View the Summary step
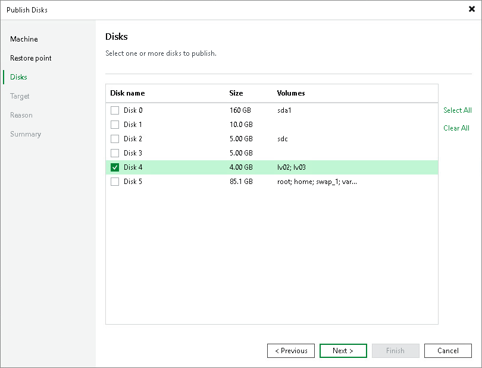 coord(25,134)
